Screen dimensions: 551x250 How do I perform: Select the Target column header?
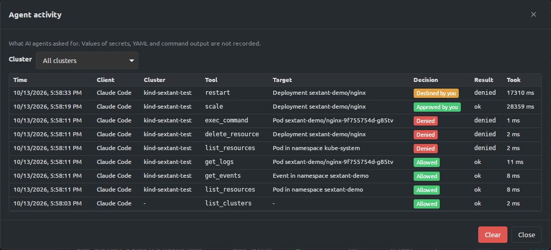282,80
